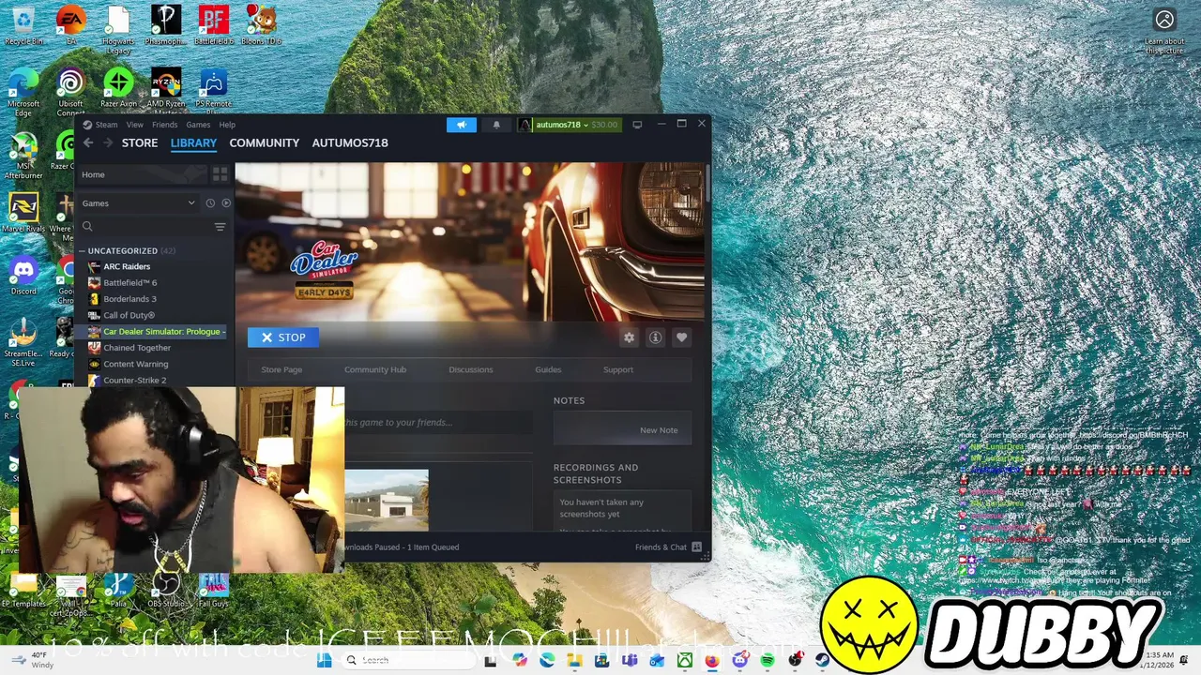Open the Friends & Chat panel
Screen dimensions: 1201x675
coord(661,547)
